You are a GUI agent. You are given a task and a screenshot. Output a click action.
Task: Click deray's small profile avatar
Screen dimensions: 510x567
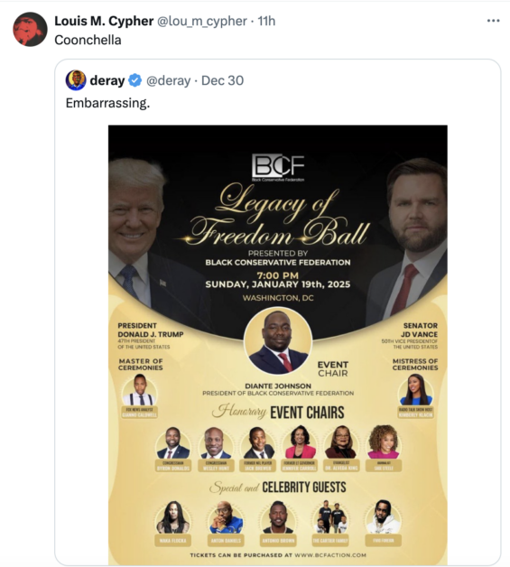(x=76, y=80)
